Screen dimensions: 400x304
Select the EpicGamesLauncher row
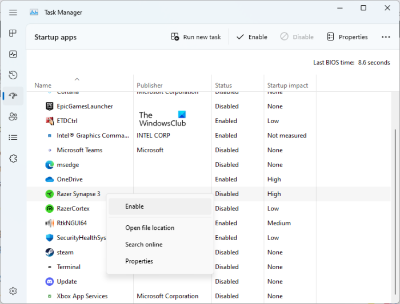click(85, 106)
